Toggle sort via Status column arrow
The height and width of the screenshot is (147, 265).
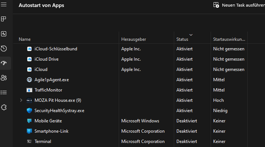[191, 35]
